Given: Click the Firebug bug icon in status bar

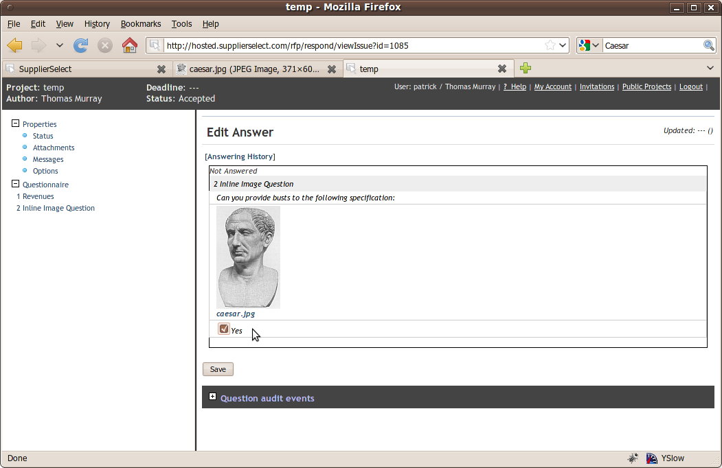Looking at the screenshot, I should (633, 458).
